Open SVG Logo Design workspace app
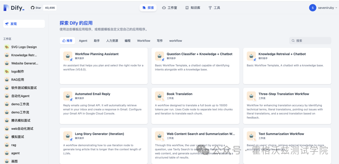 pos(24,47)
